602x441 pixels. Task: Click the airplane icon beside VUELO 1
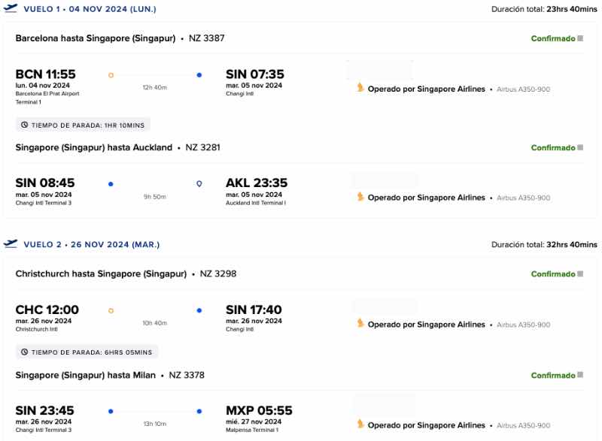pos(11,9)
